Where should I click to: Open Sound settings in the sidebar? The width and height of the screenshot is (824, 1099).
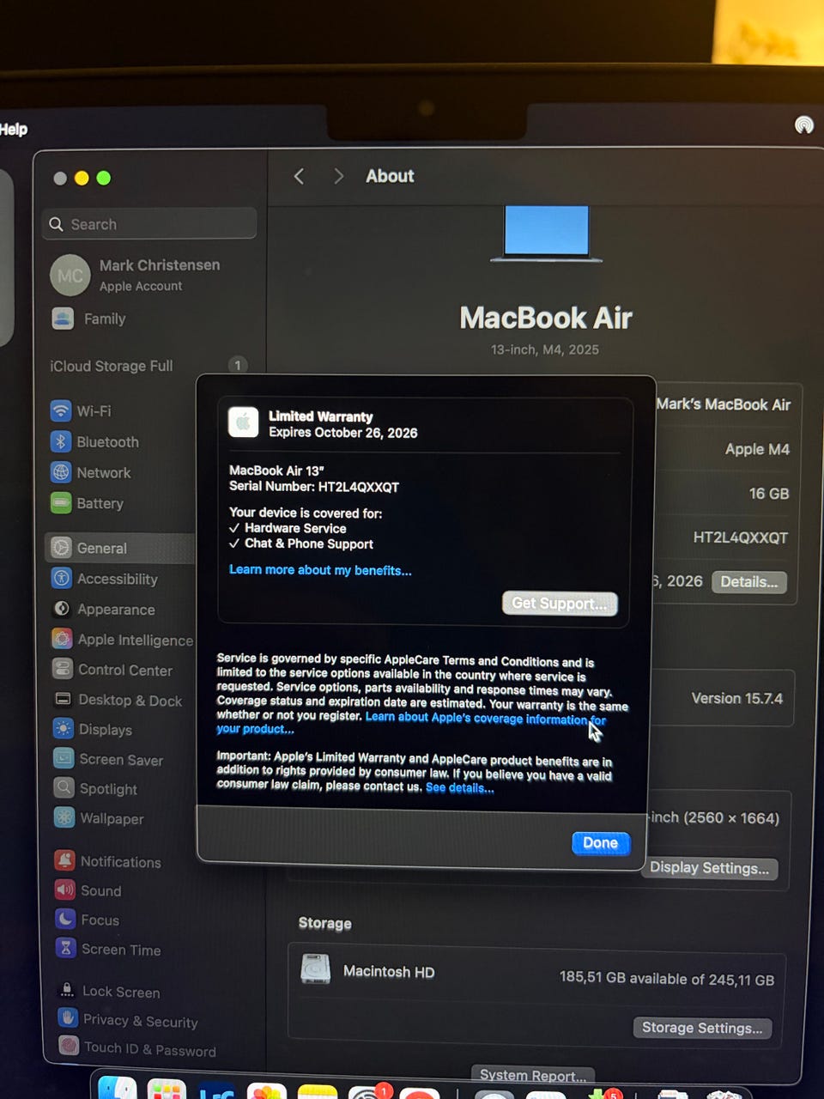(88, 890)
